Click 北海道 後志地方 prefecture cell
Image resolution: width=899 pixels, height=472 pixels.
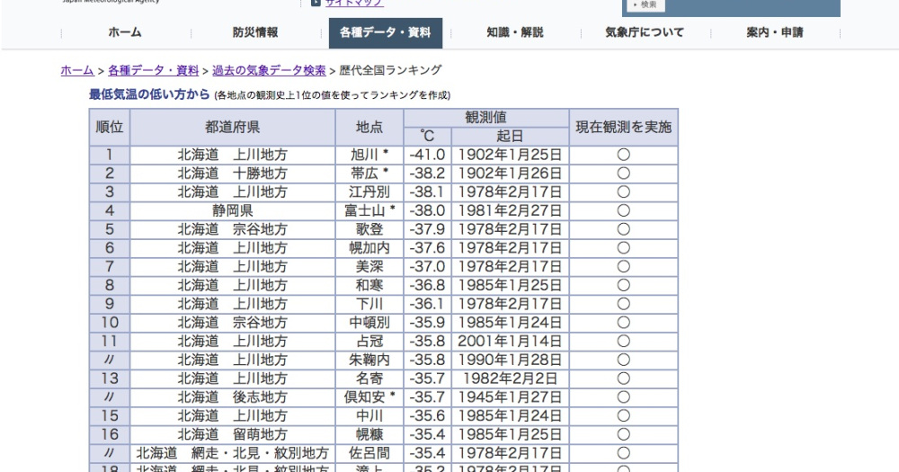(233, 397)
